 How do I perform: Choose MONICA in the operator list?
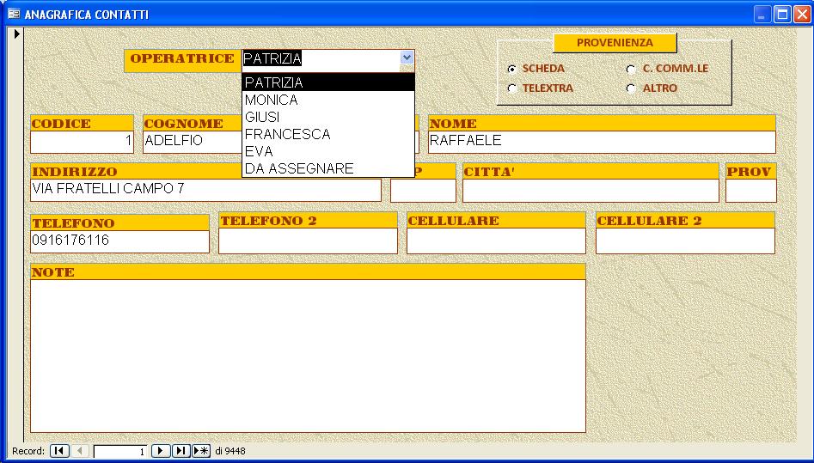pyautogui.click(x=328, y=100)
